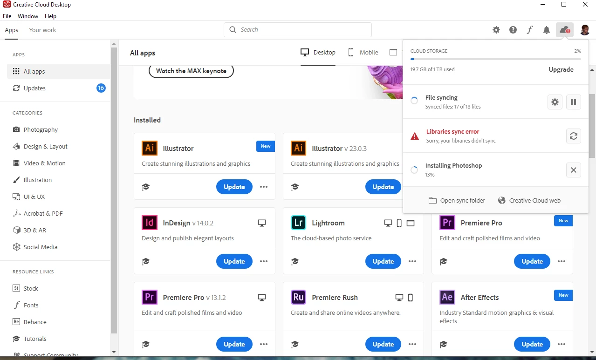Open file syncing settings gear
Viewport: 596px width, 360px height.
555,102
